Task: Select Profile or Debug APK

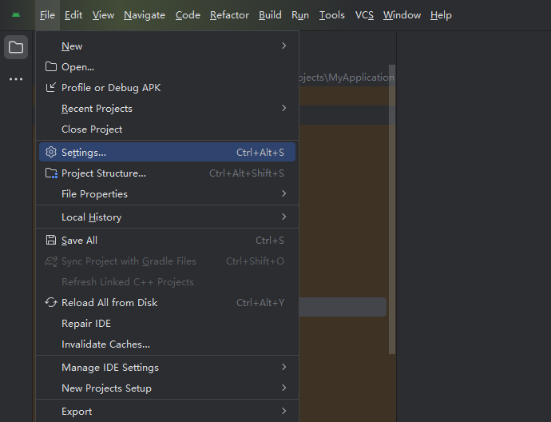Action: (167, 87)
